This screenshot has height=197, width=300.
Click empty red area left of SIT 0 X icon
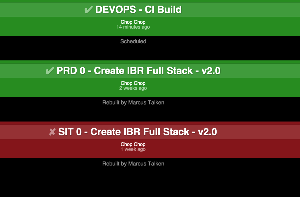pos(23,132)
